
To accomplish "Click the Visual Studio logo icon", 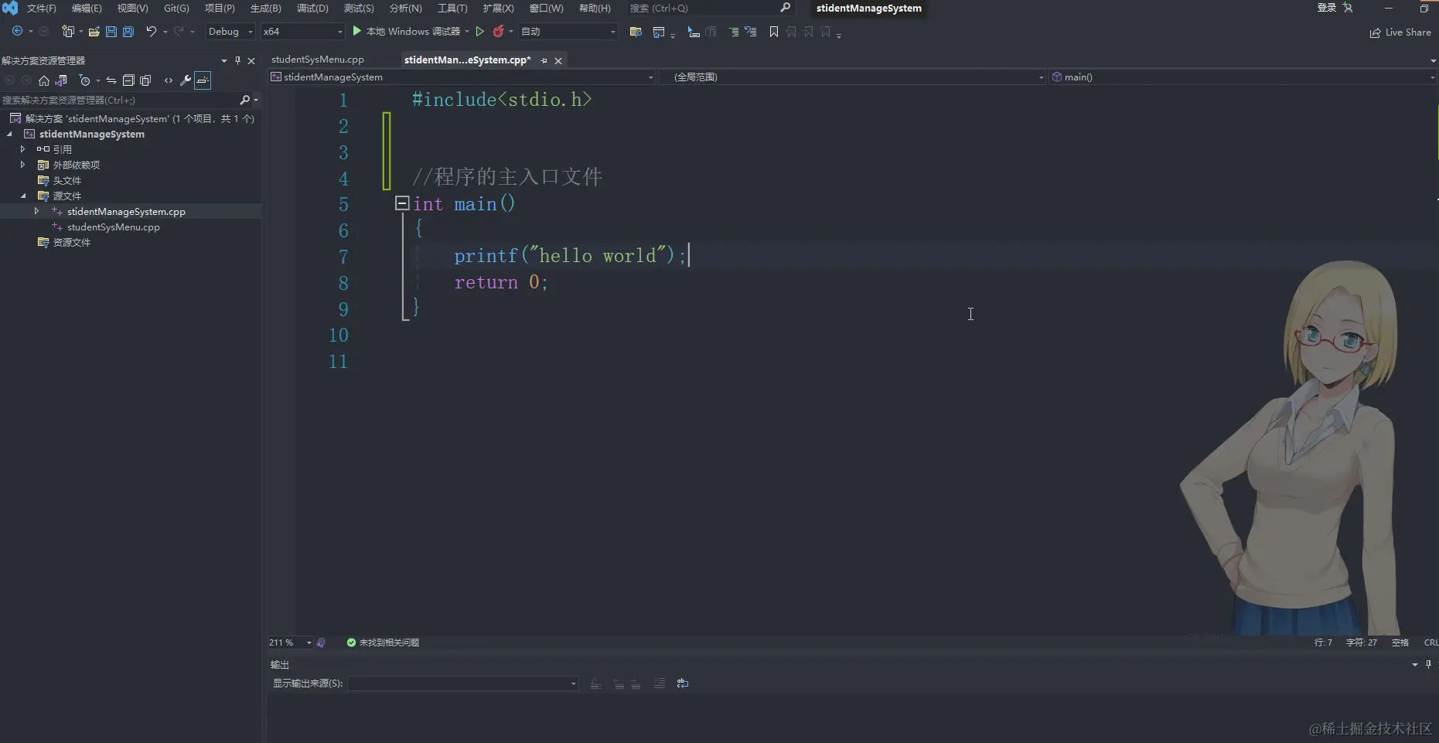I will tap(10, 8).
